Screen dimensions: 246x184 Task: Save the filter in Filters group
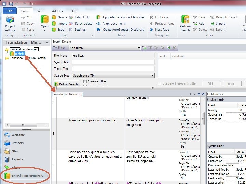tap(199, 17)
